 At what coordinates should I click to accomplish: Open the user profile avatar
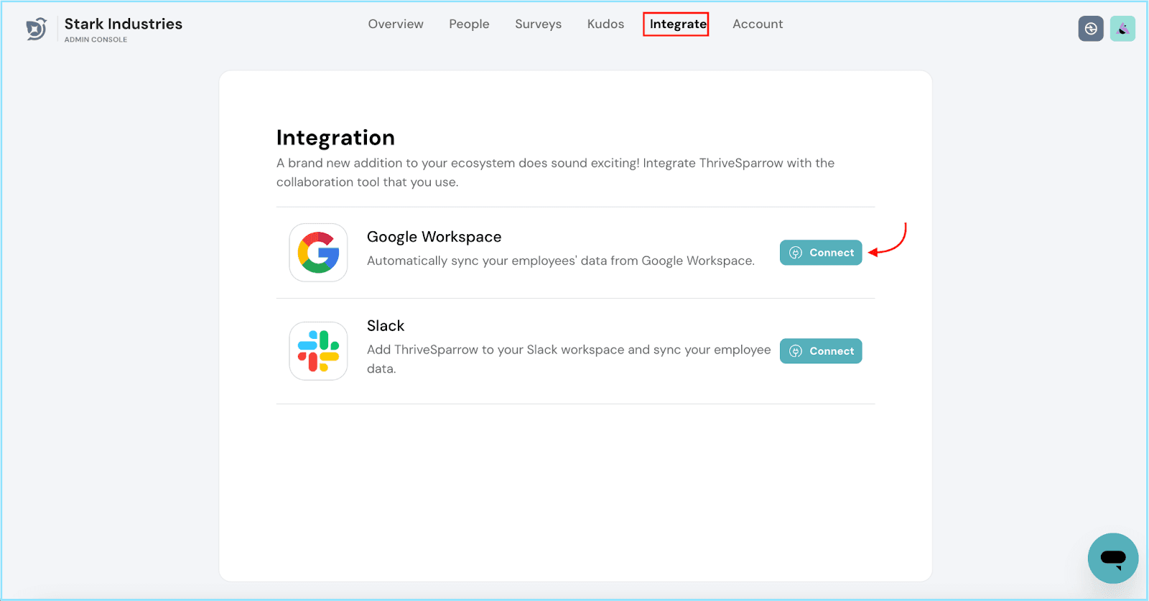point(1122,29)
